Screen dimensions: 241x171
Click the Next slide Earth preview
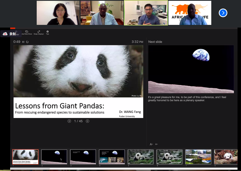click(x=191, y=69)
